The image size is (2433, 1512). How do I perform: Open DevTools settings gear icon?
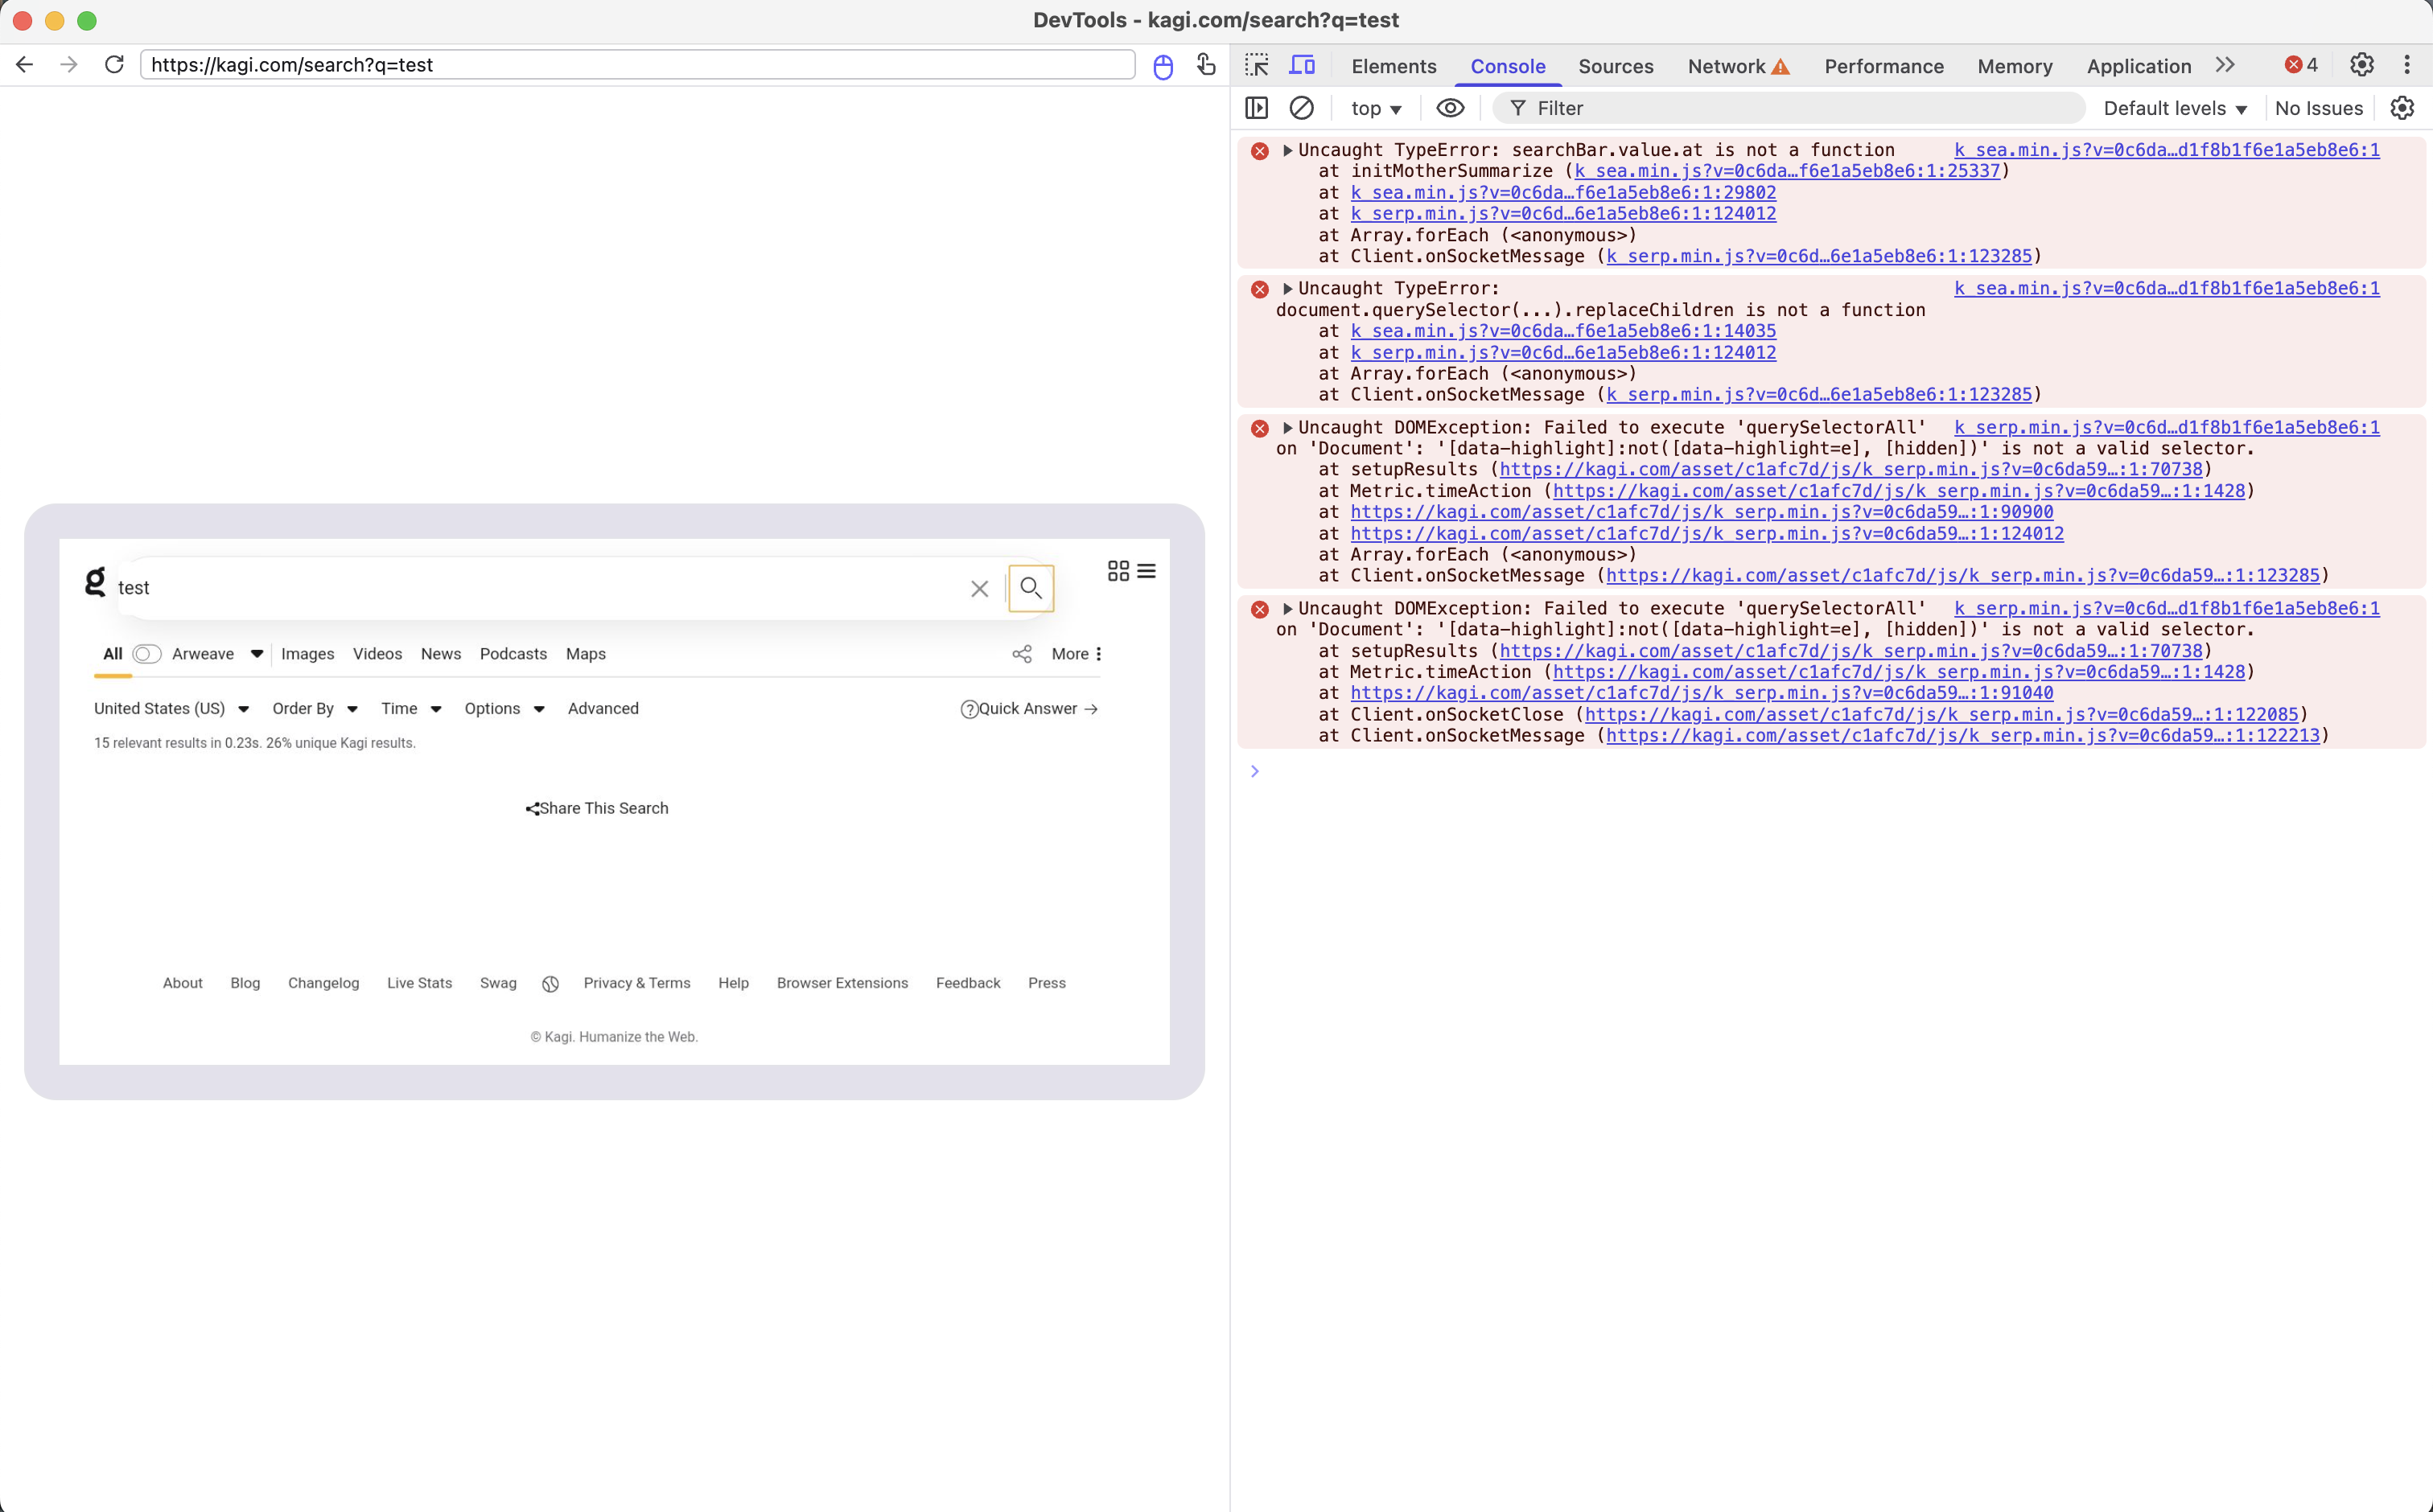(2362, 66)
